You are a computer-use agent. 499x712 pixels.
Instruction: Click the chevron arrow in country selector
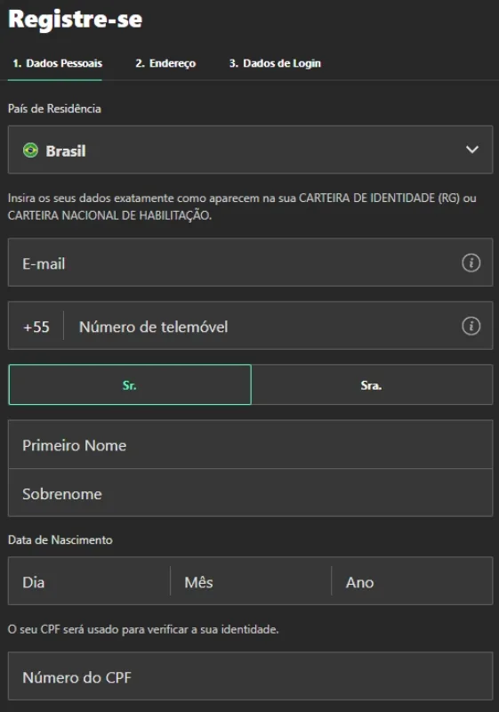(x=472, y=150)
